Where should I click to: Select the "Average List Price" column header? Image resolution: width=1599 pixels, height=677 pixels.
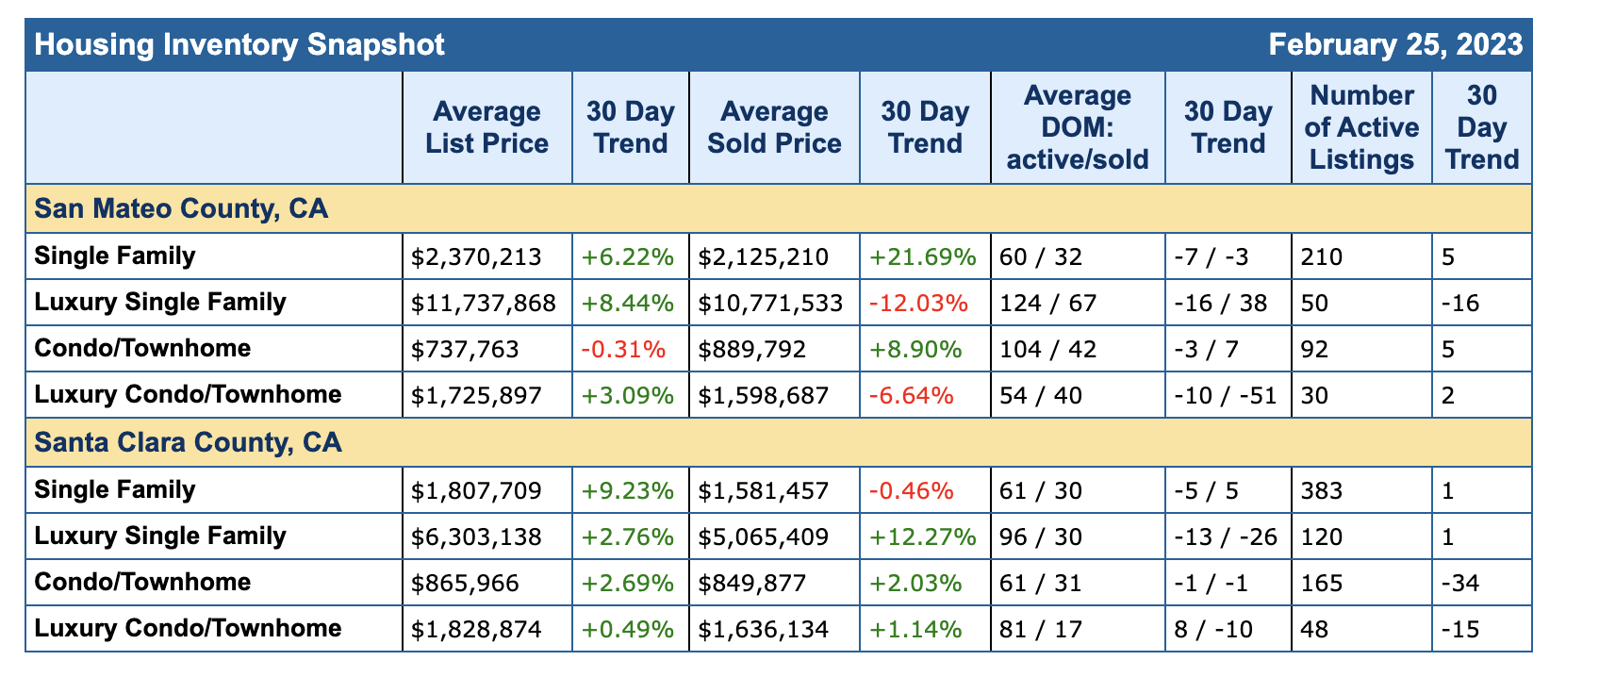[486, 127]
